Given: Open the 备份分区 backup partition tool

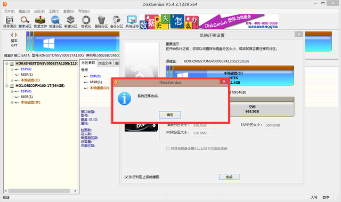Looking at the screenshot, I should point(117,22).
